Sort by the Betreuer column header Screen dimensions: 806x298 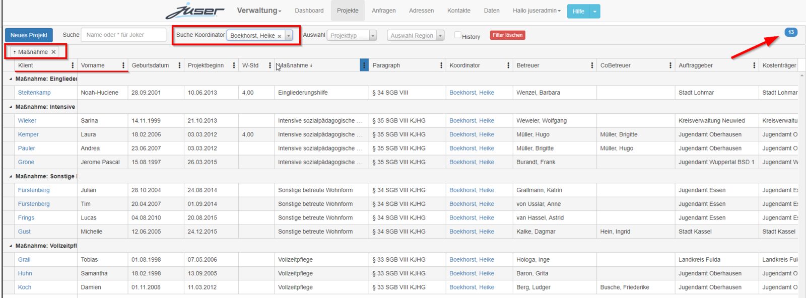point(528,65)
